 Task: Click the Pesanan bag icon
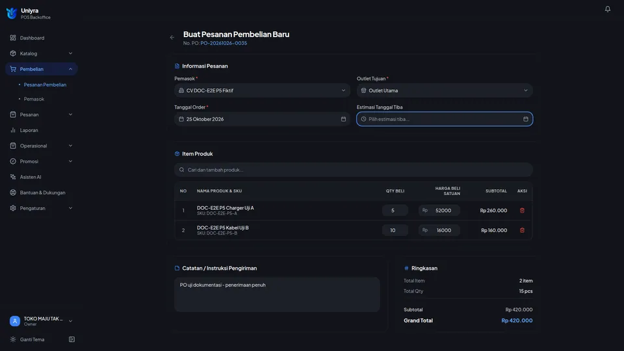click(x=13, y=114)
